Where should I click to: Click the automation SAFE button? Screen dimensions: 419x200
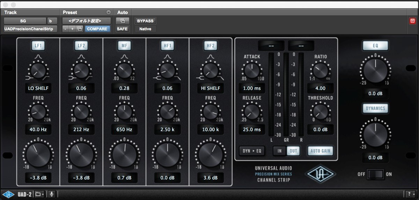coord(122,29)
